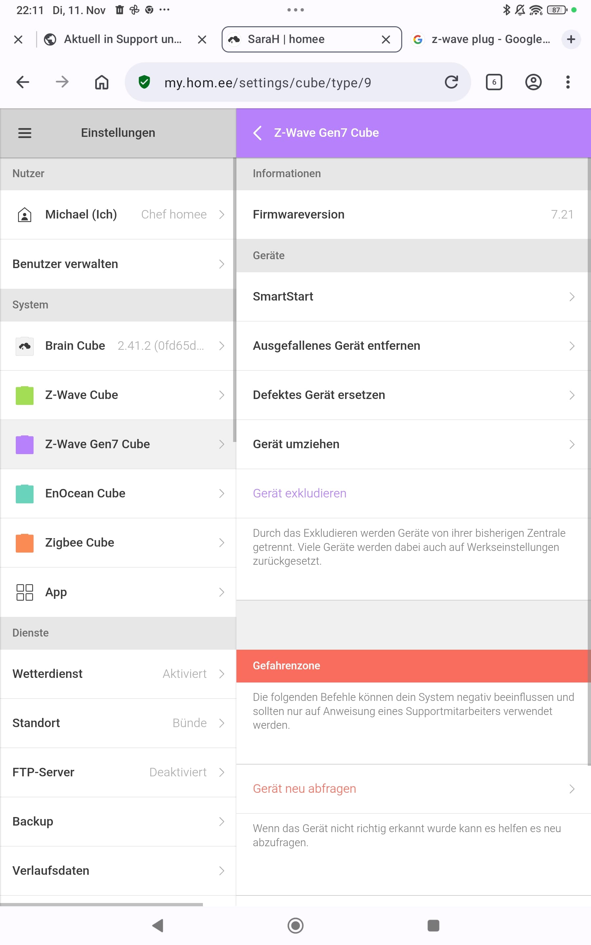Viewport: 591px width, 945px height.
Task: Open a new browser tab with plus
Action: [571, 39]
